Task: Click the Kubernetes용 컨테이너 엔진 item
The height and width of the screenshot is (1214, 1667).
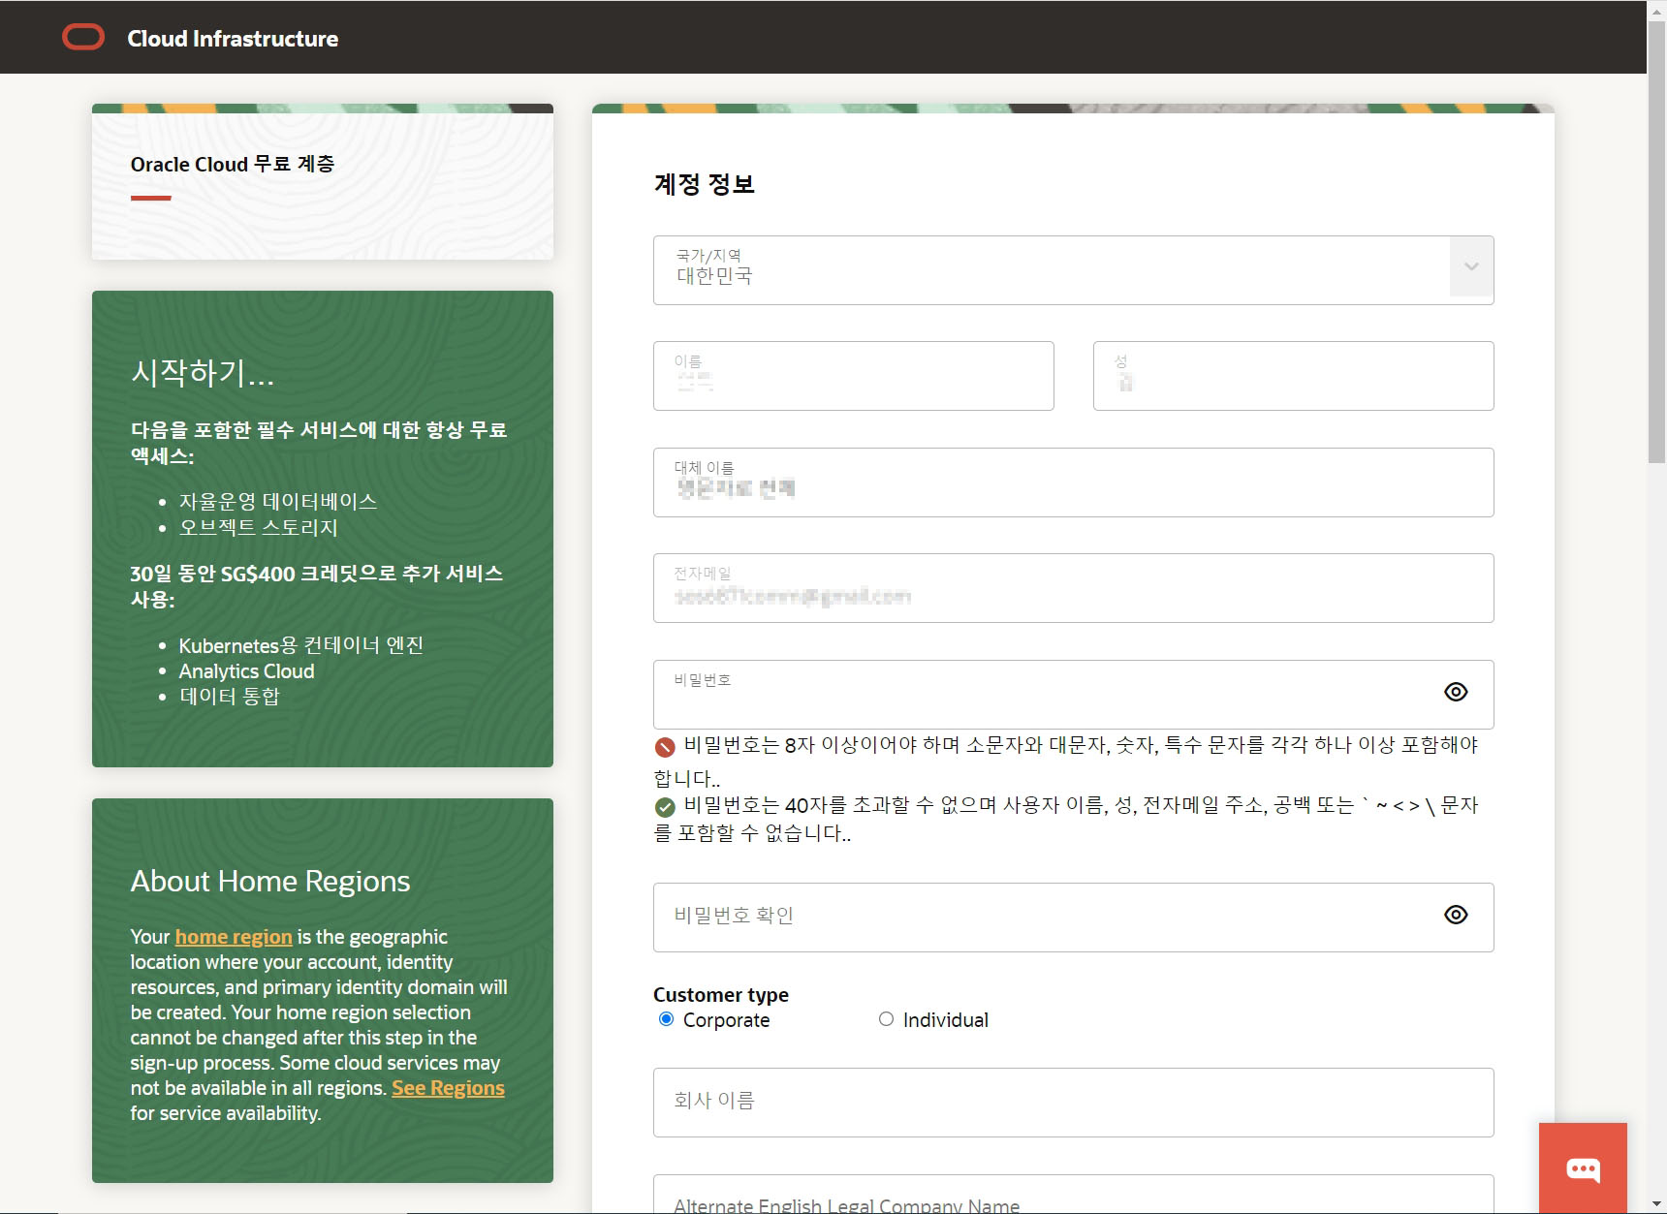Action: tap(301, 645)
